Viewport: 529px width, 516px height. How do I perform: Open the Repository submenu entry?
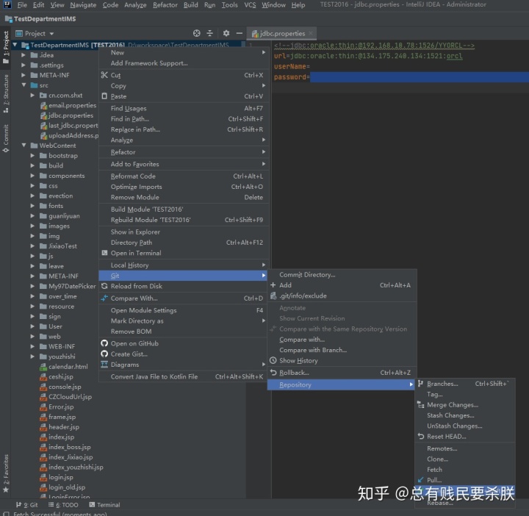click(x=341, y=384)
